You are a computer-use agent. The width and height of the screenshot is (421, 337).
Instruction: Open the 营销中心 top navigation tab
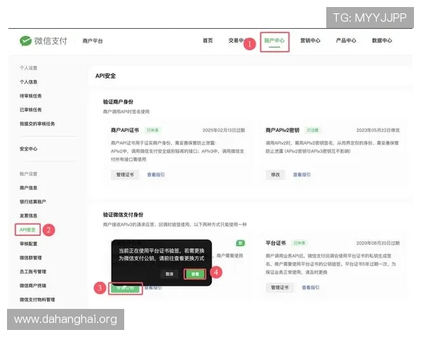pyautogui.click(x=310, y=41)
